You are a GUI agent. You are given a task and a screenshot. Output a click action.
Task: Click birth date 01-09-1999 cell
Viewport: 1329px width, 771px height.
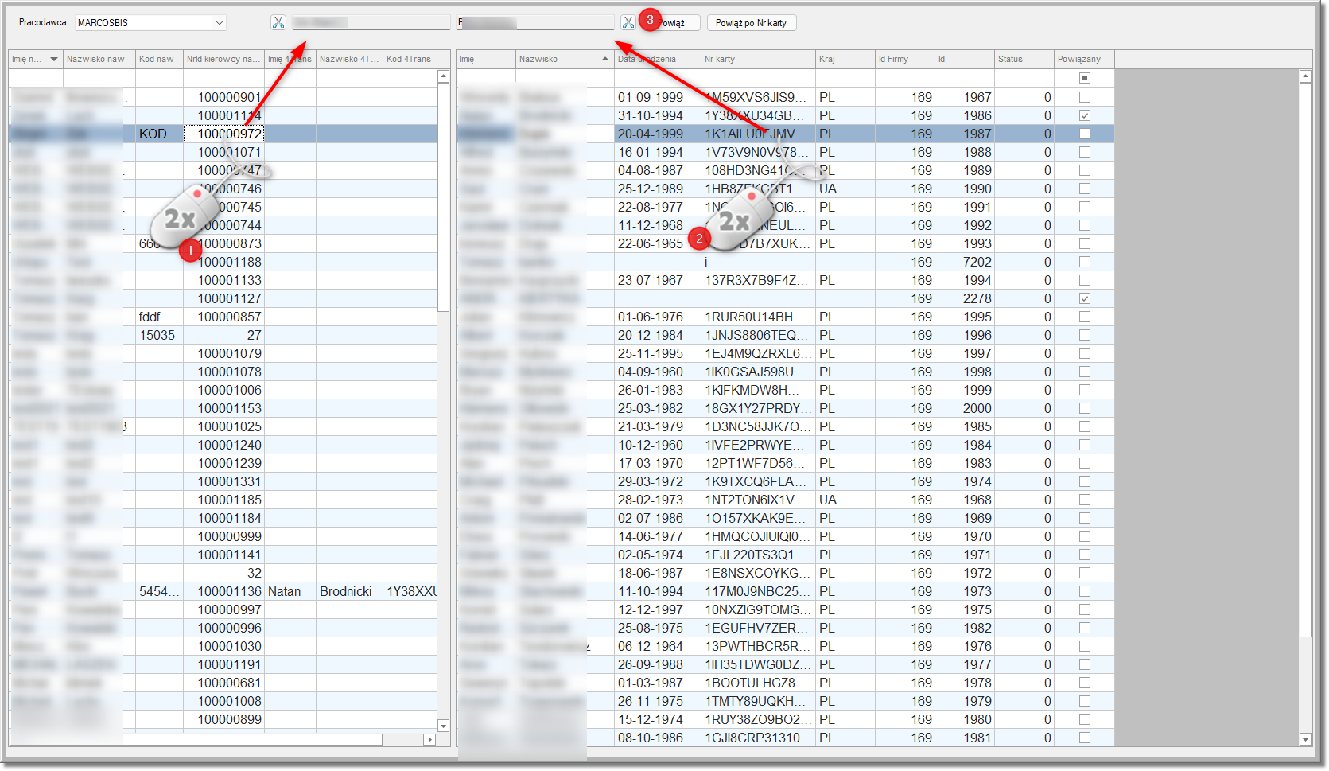658,97
